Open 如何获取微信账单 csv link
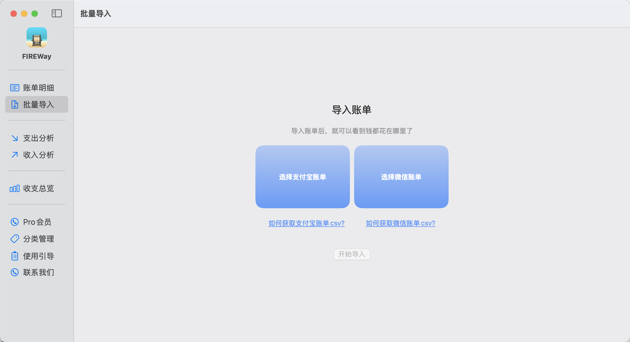The width and height of the screenshot is (630, 342). [400, 223]
